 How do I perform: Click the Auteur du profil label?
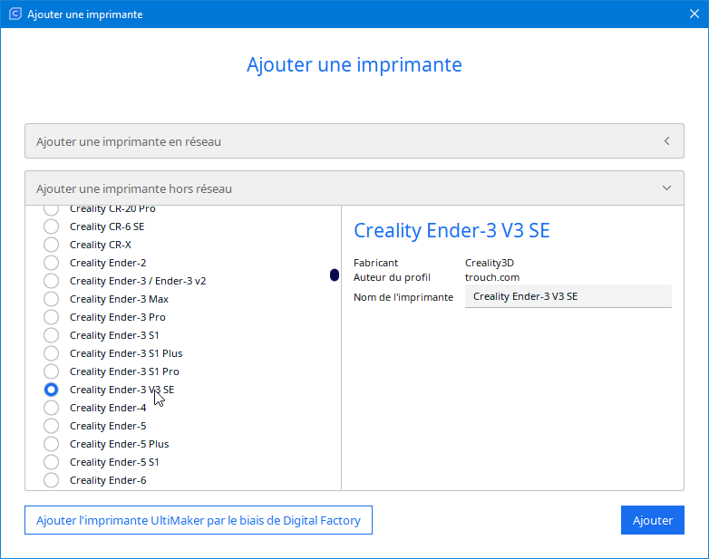point(392,277)
